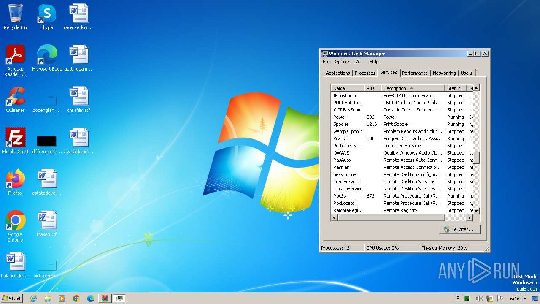Sort services by the Name column header
The width and height of the screenshot is (540, 304).
click(348, 88)
